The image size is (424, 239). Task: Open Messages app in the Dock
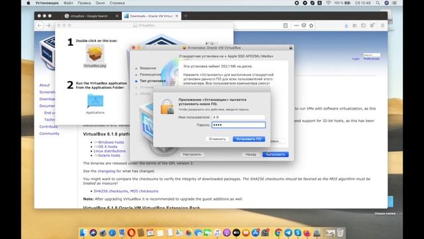point(198,232)
